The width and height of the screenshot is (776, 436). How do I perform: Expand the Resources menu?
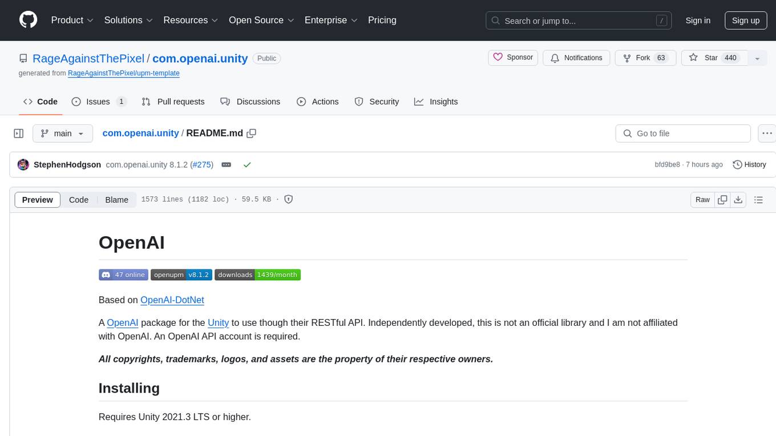pyautogui.click(x=191, y=21)
